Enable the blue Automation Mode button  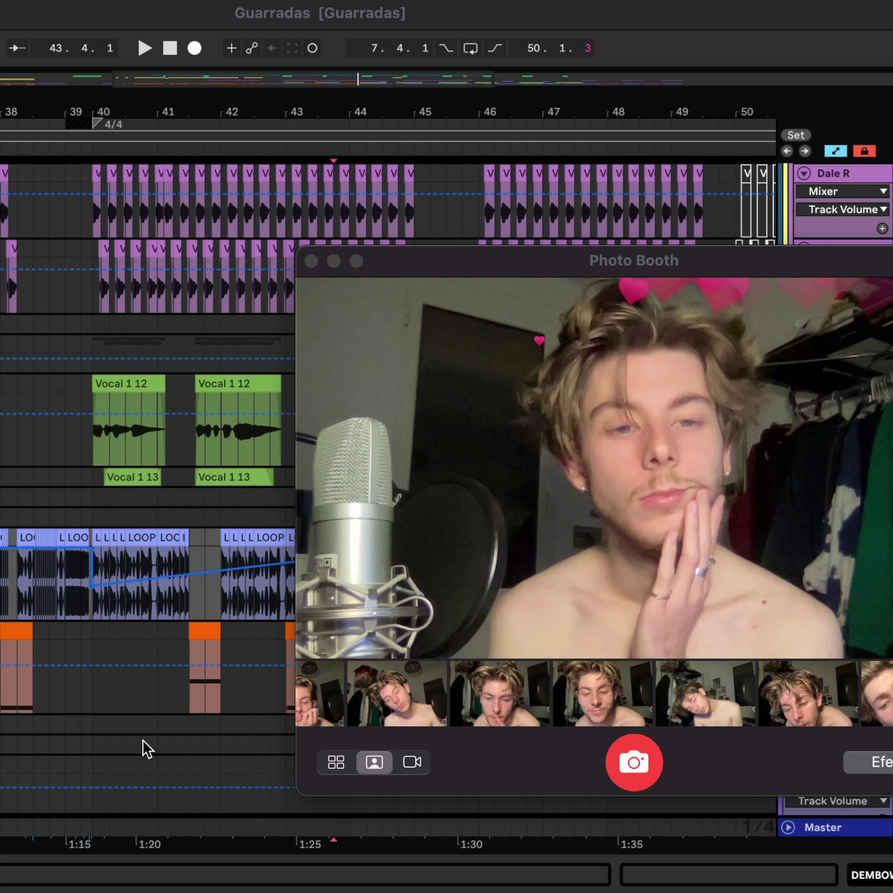click(835, 151)
